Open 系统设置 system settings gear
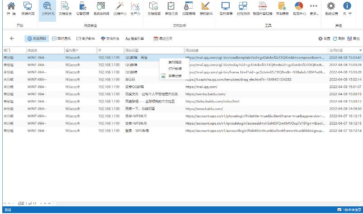The image size is (363, 214). pyautogui.click(x=331, y=8)
